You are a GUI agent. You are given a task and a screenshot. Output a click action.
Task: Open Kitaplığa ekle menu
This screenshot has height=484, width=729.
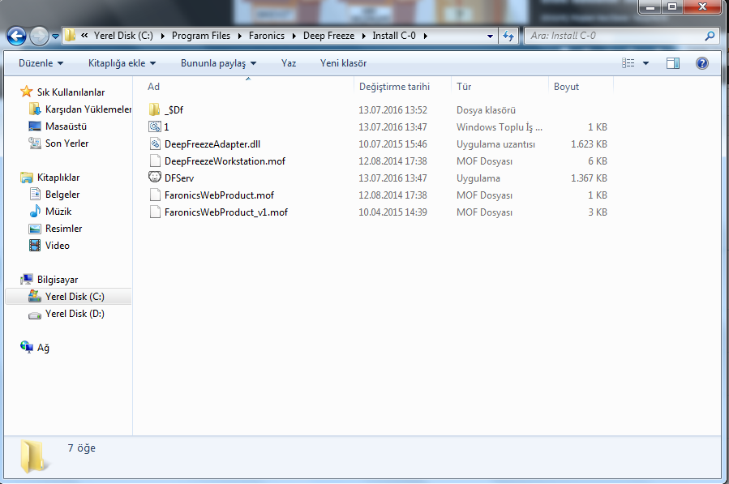122,63
